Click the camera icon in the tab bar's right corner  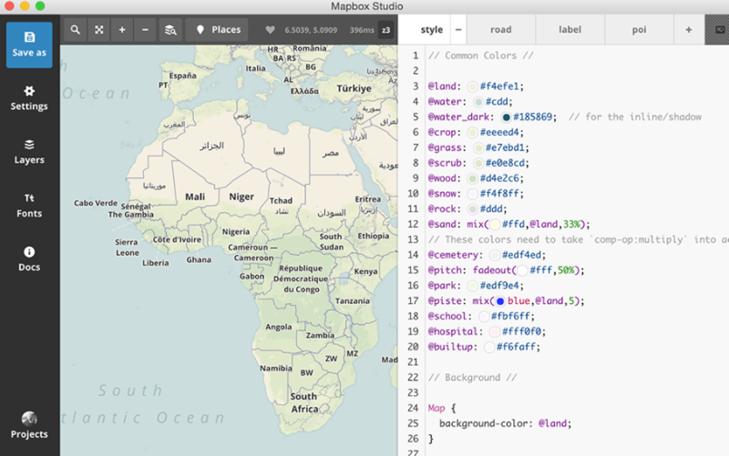pos(720,30)
